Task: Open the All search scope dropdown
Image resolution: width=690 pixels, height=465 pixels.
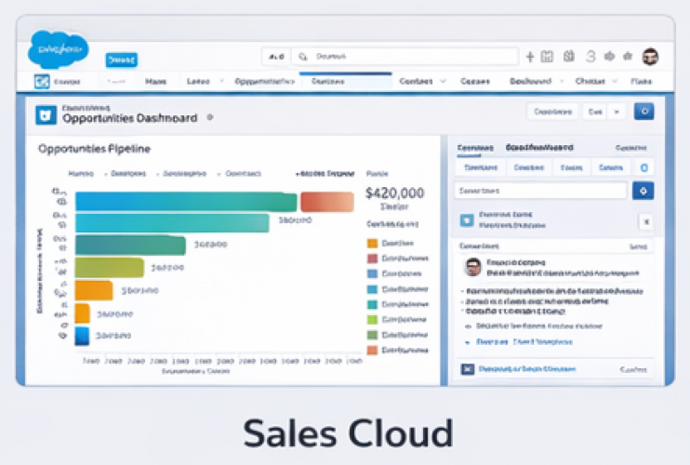Action: point(276,57)
